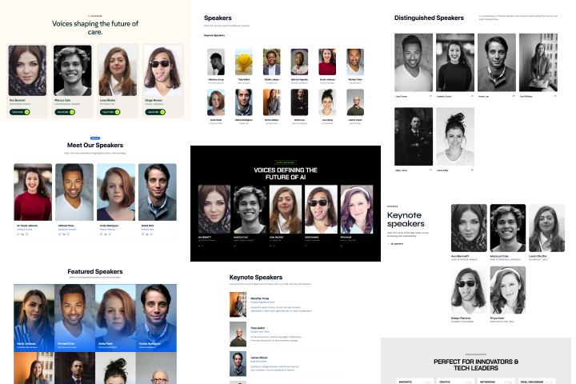
Task: Open Emily Rodriguez's photo in Meet Our Speakers
Action: point(116,192)
